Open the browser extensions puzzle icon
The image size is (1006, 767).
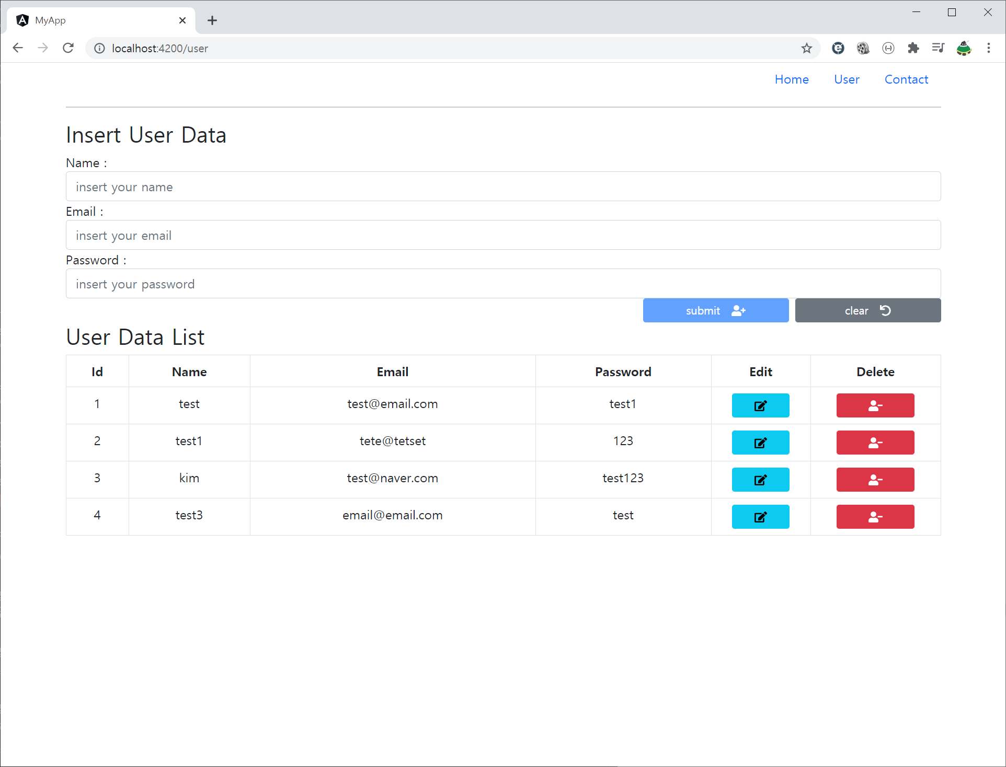(913, 48)
